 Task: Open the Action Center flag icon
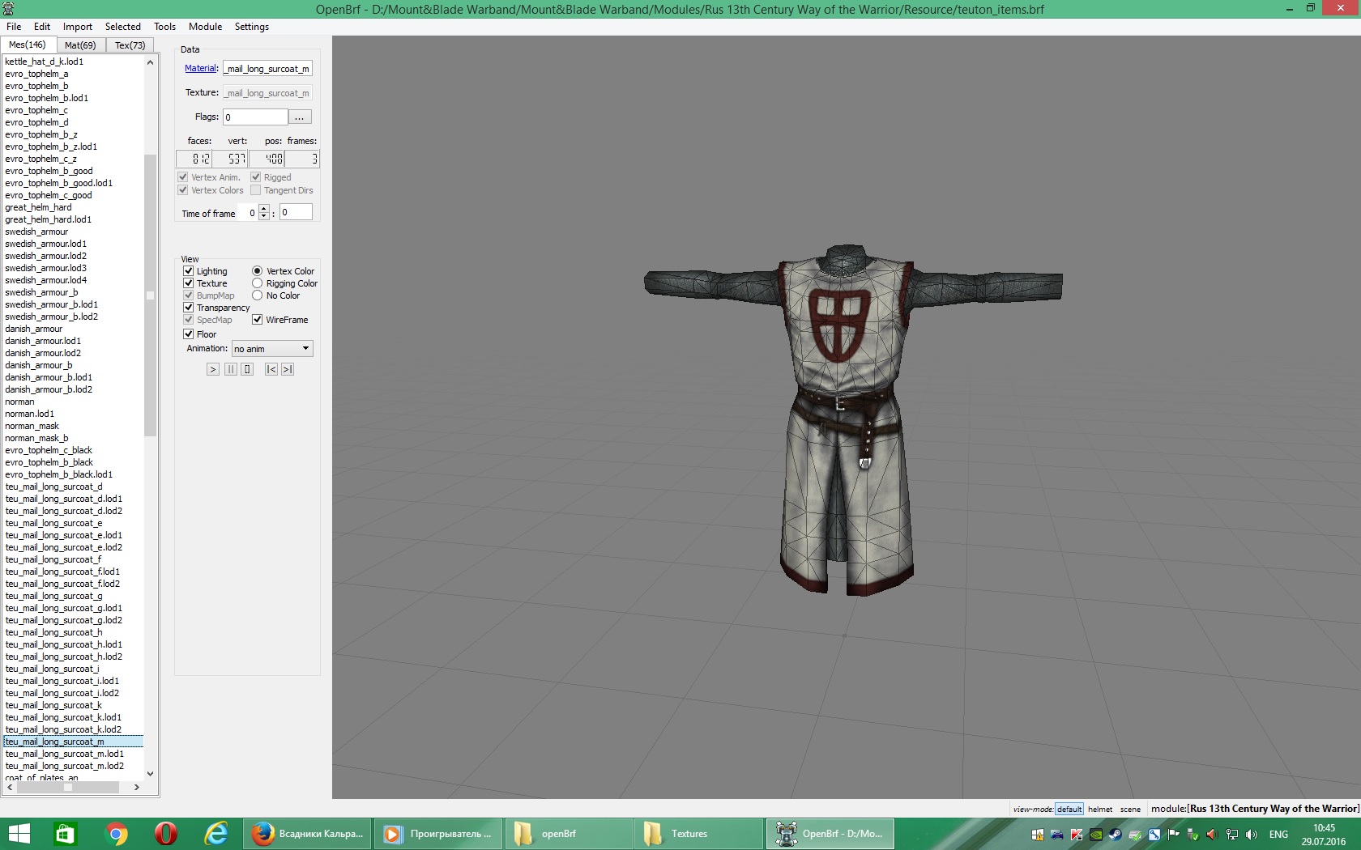tap(1173, 835)
